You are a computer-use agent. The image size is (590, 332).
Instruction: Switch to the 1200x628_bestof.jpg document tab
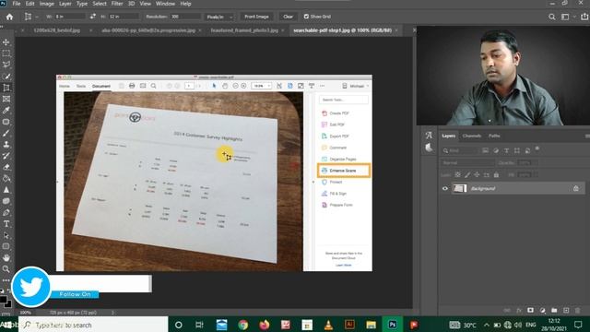pyautogui.click(x=57, y=30)
